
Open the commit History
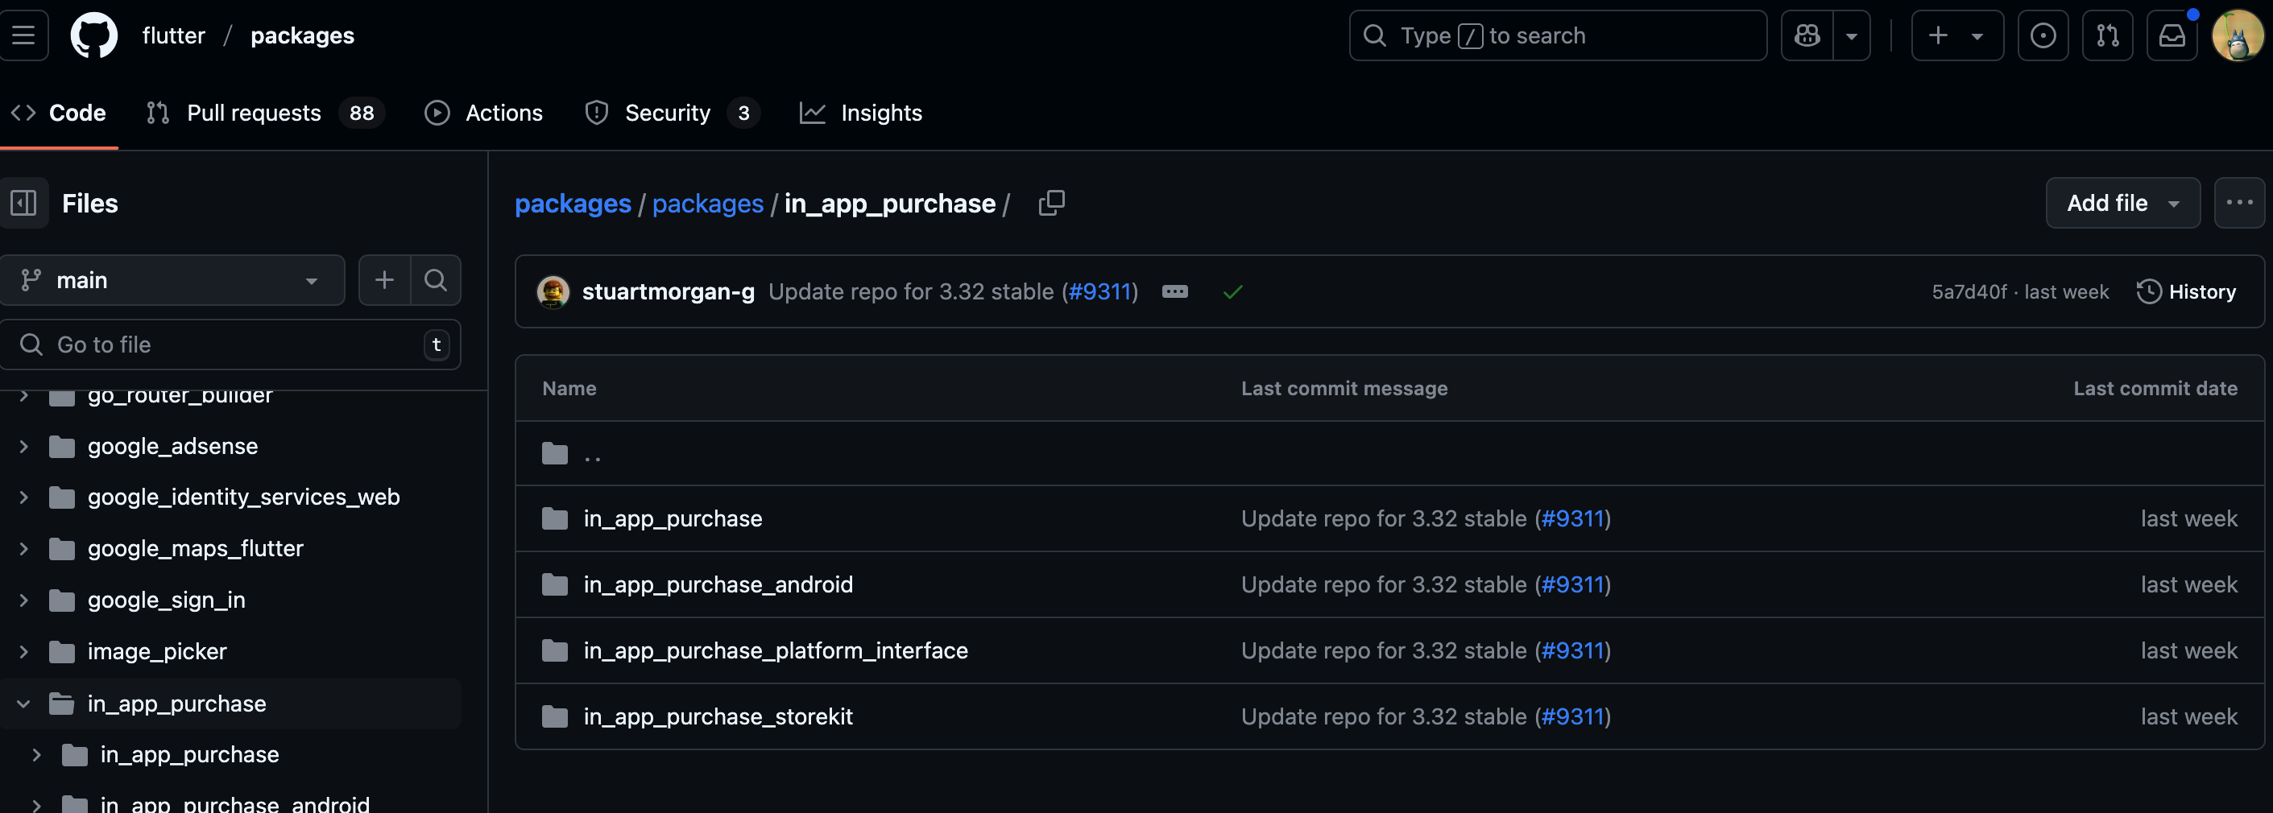pos(2187,292)
